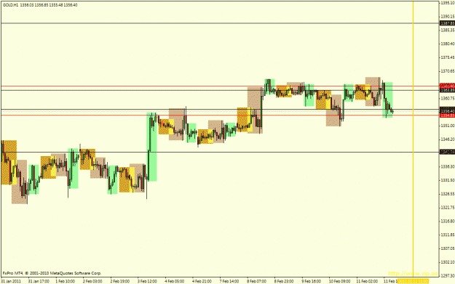Click the 31 Jan 17:00 time label
This screenshot has height=284, width=455.
39,281
